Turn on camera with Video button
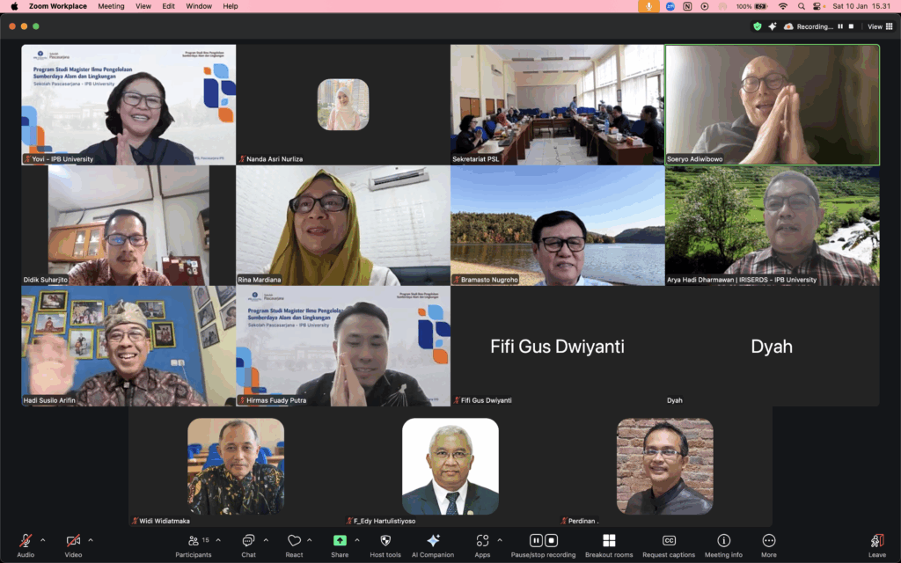The width and height of the screenshot is (901, 563). tap(73, 541)
